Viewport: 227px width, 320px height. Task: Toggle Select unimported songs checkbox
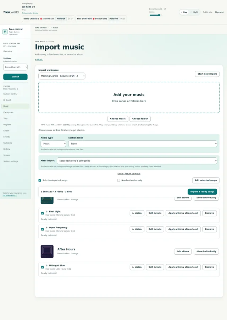(x=40, y=180)
